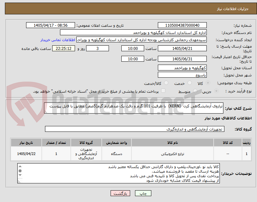Select the متوسط purchase type radio
The height and width of the screenshot is (202, 257).
(x=195, y=91)
